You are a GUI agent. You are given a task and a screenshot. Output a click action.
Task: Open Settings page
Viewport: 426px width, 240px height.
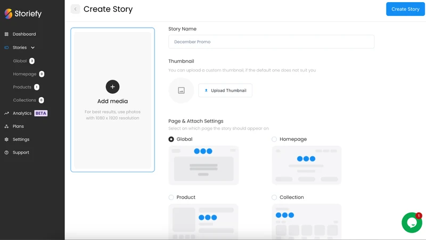[21, 139]
